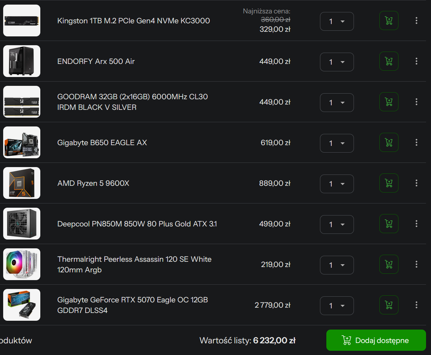Open more options for Kingston KC3000

pyautogui.click(x=417, y=20)
